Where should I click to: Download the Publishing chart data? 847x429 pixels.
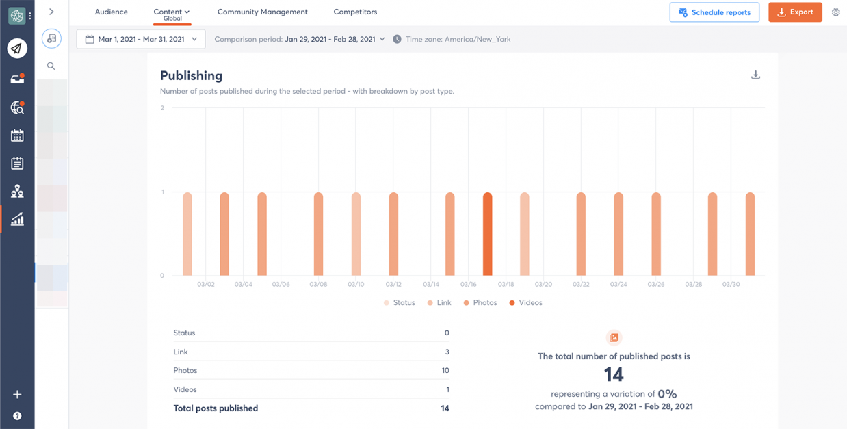[755, 75]
